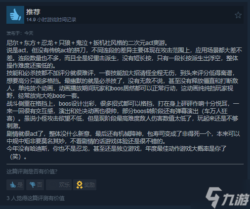Vote 否 to mark review unhelpful
This screenshot has height=209, width=250.
(x=35, y=185)
